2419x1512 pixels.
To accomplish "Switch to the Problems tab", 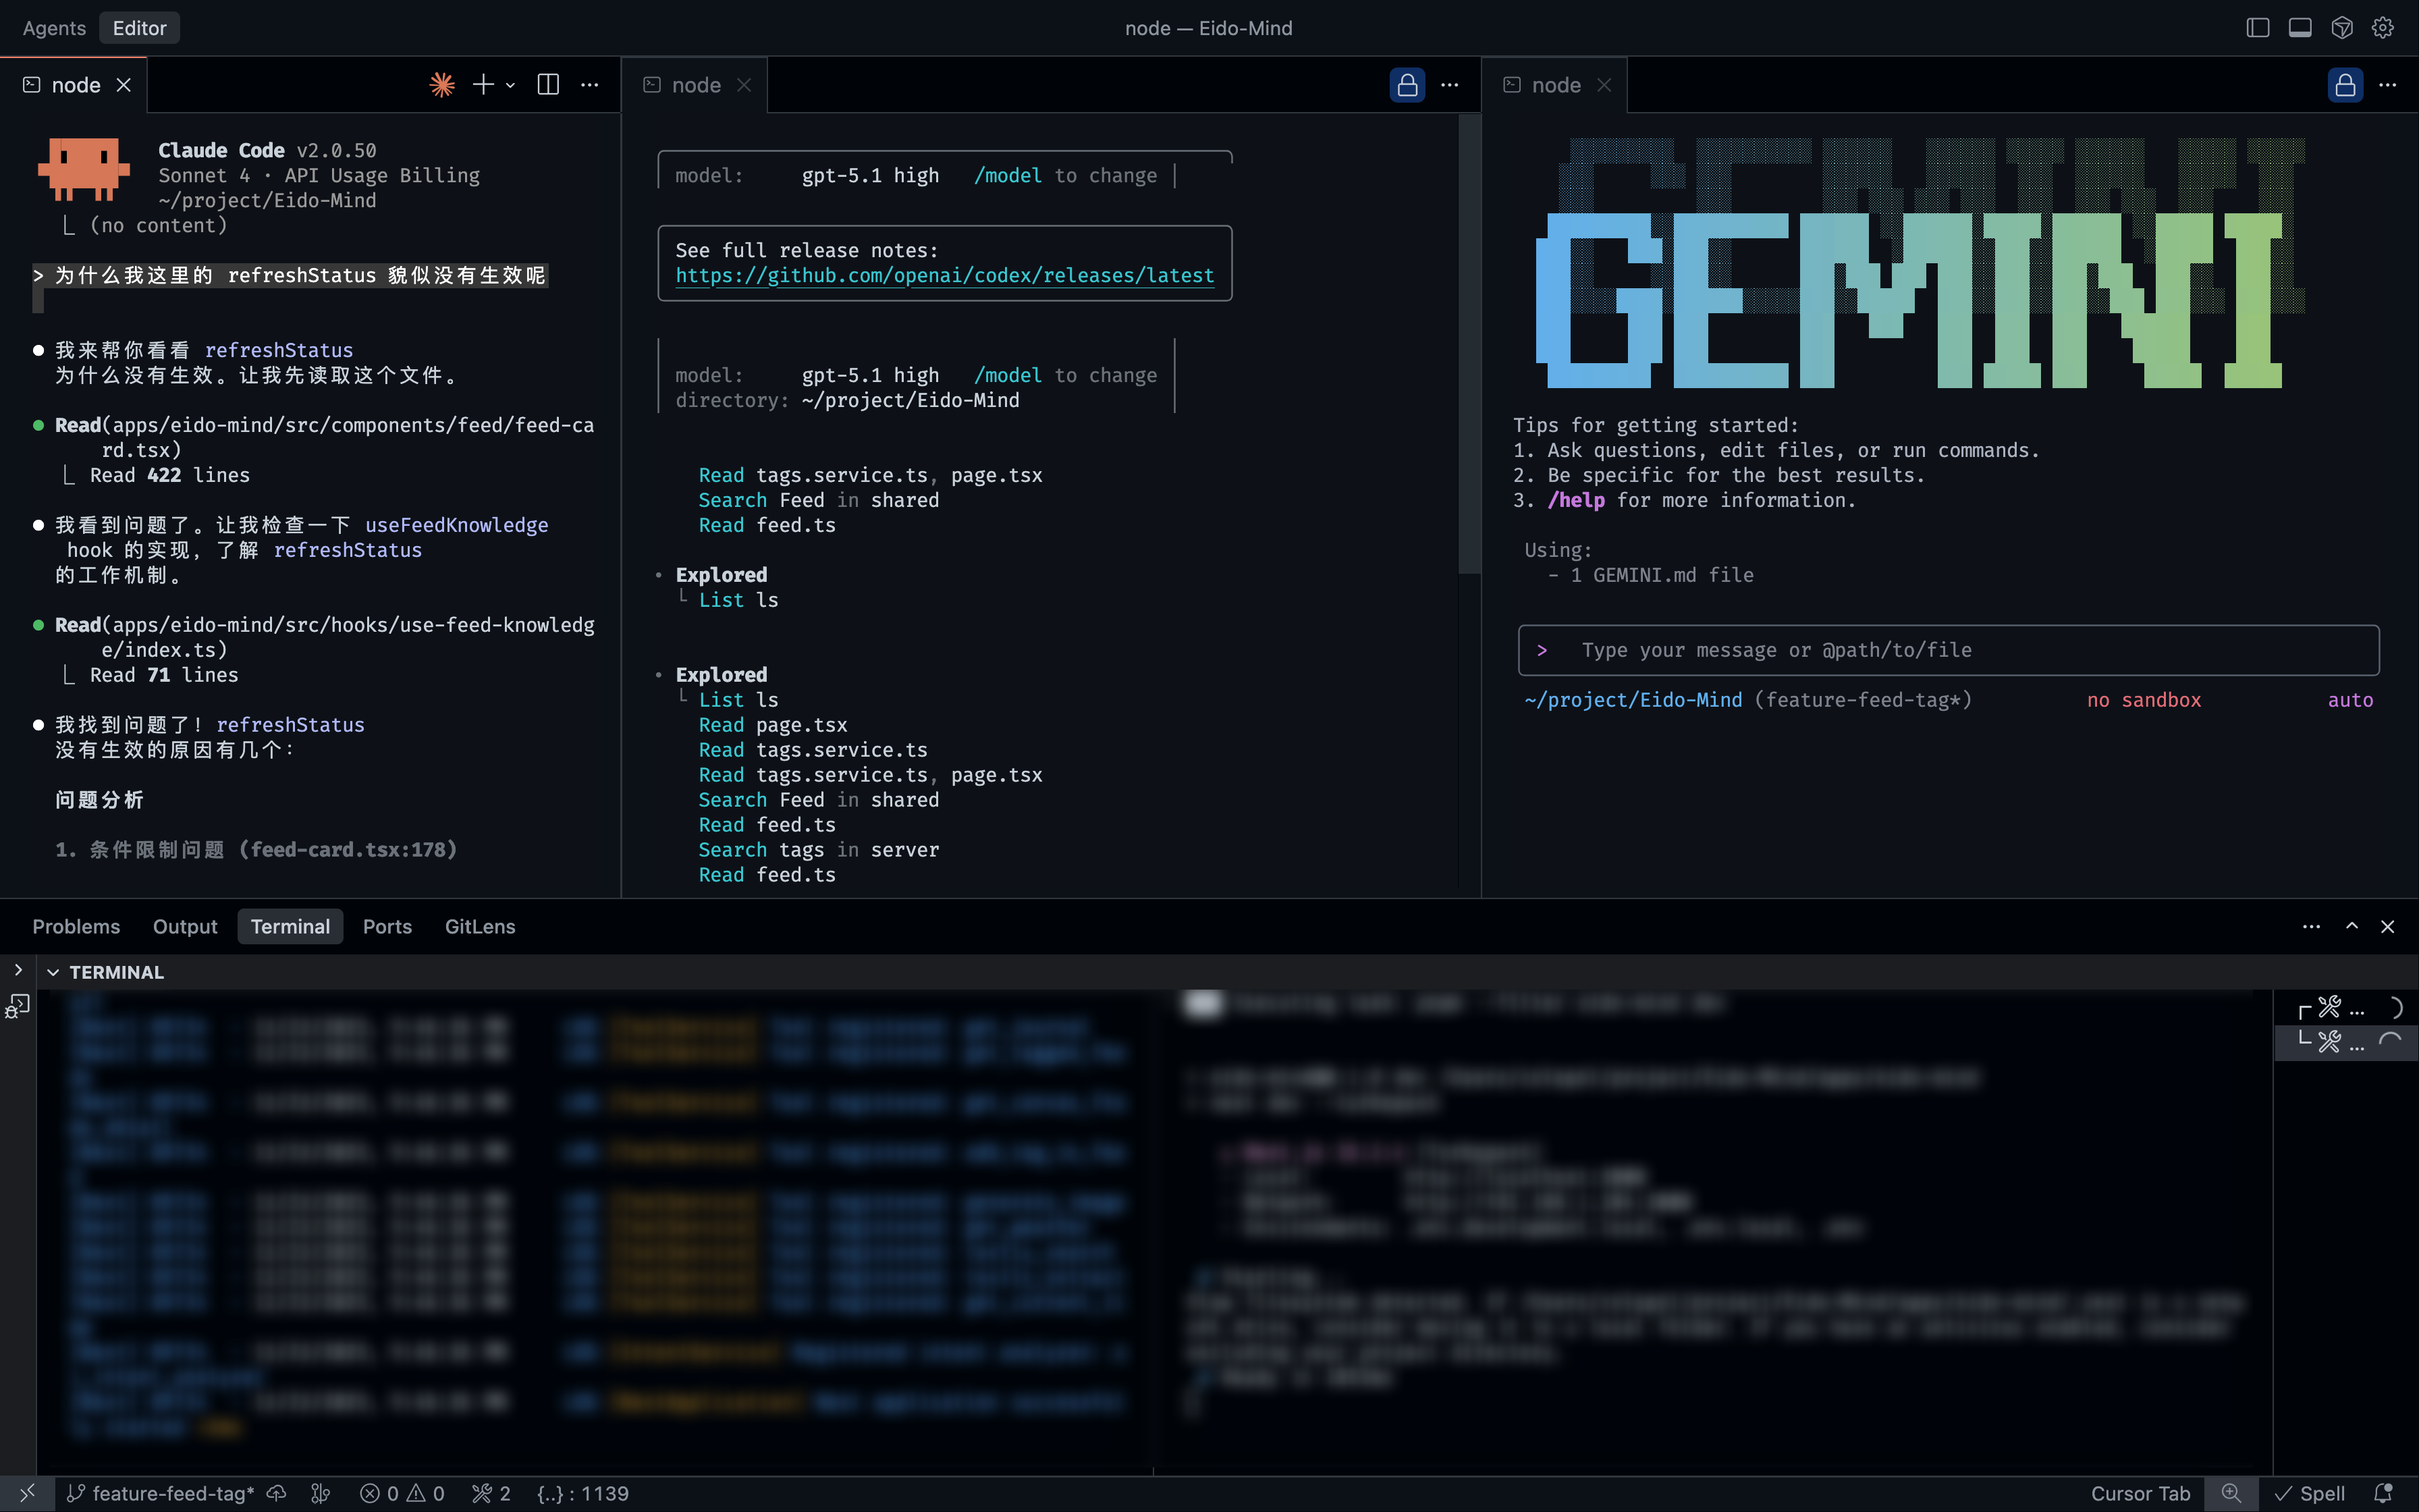I will click(x=76, y=926).
